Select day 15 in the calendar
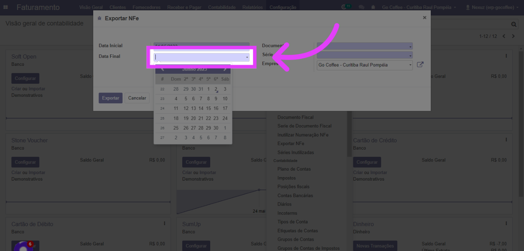 pyautogui.click(x=208, y=109)
